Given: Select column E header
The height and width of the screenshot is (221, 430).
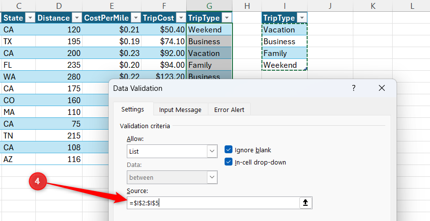Looking at the screenshot, I should pos(112,6).
